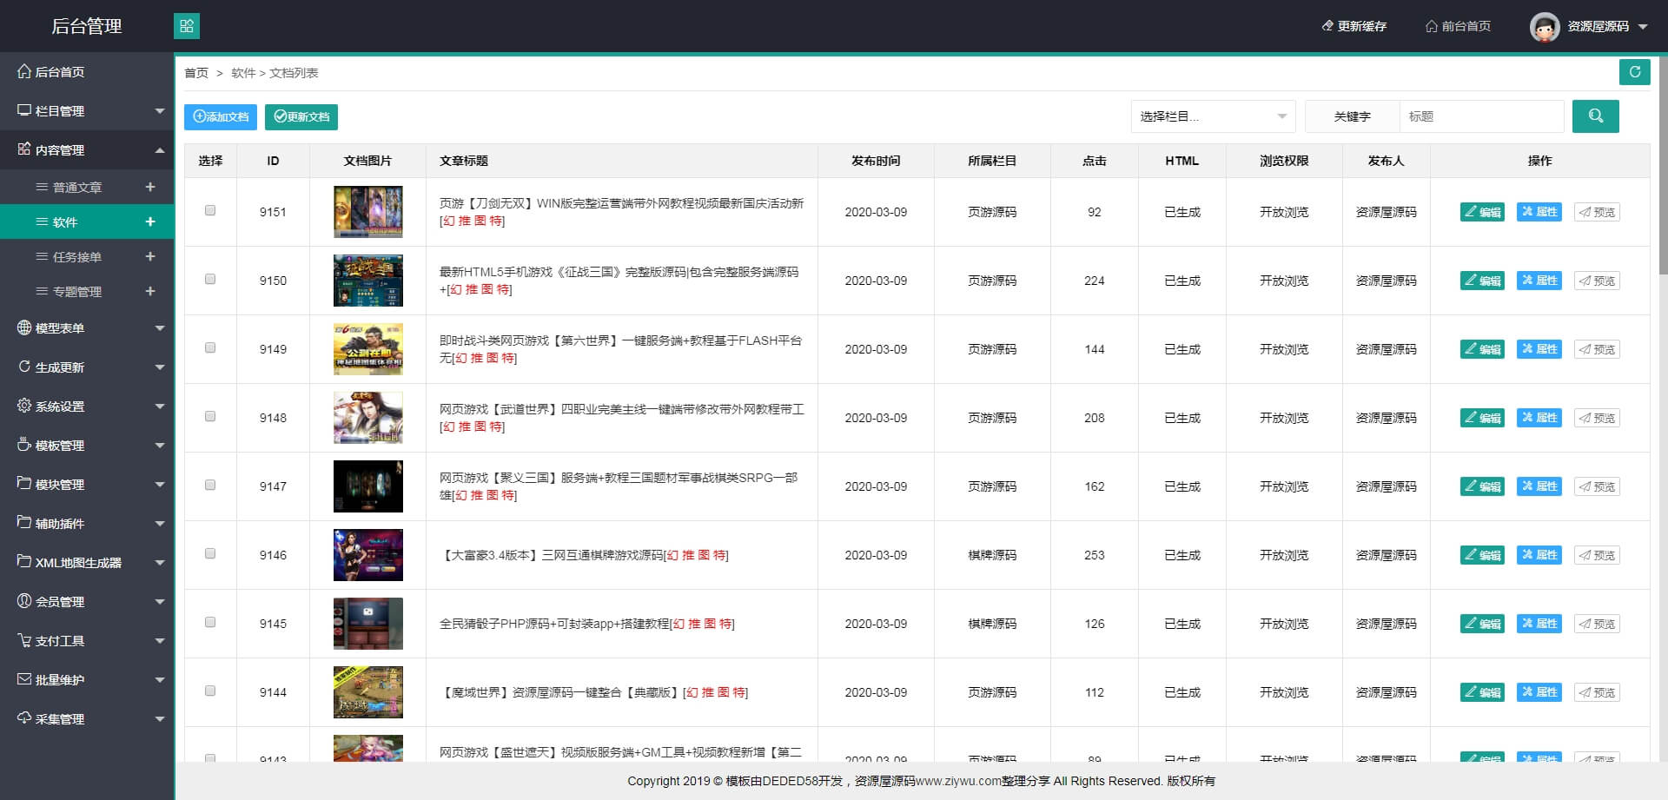This screenshot has width=1668, height=800.
Task: Tick the checkbox for document 9151
Action: point(210,210)
